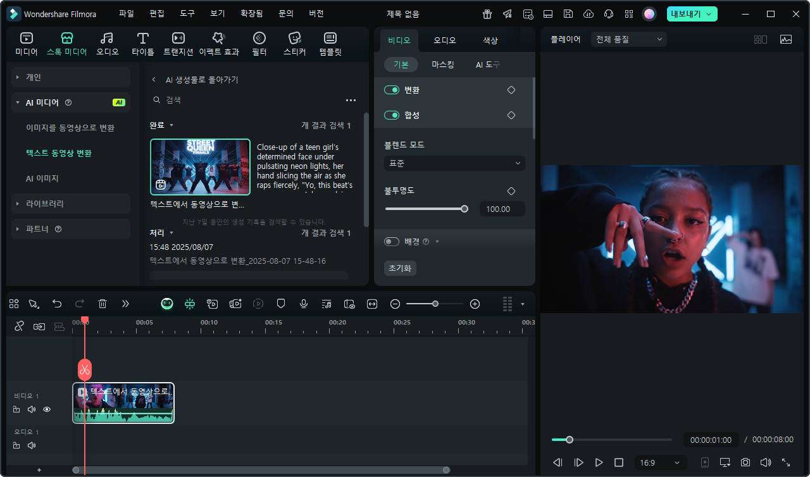Click the undo arrow in timeline toolbar

click(x=57, y=304)
